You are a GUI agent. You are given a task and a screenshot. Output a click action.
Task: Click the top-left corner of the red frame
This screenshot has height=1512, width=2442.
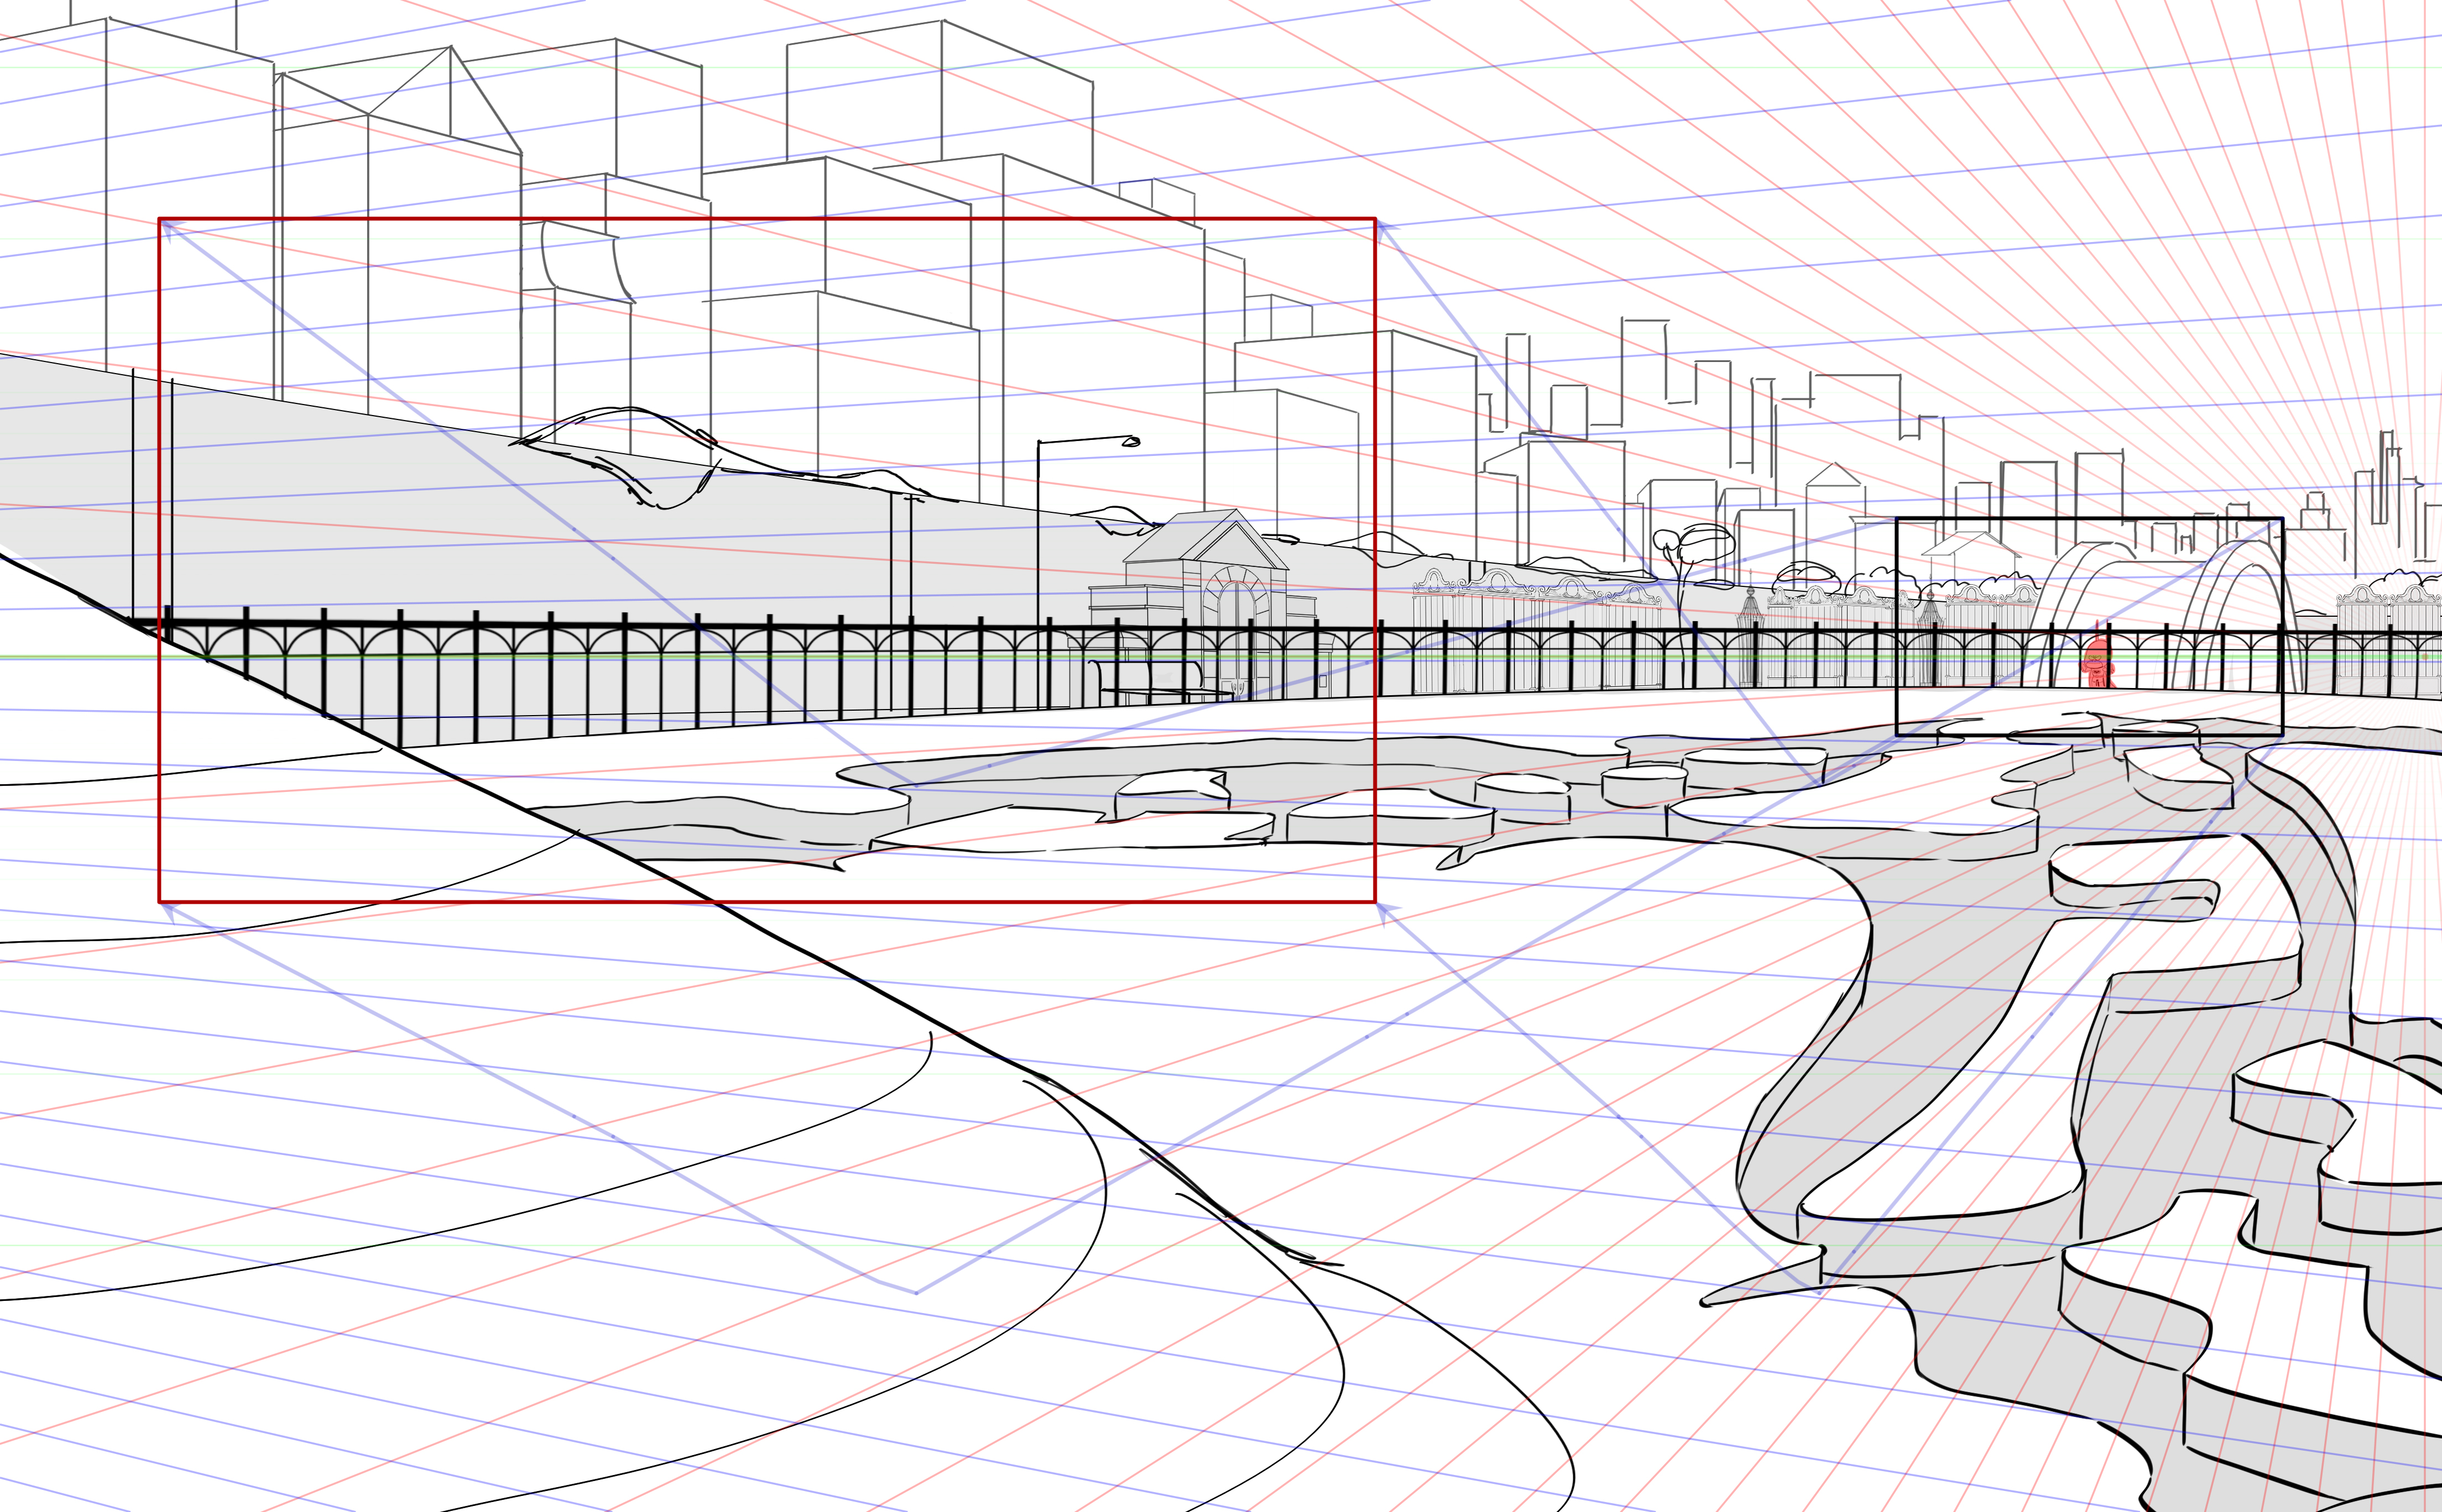tap(160, 219)
